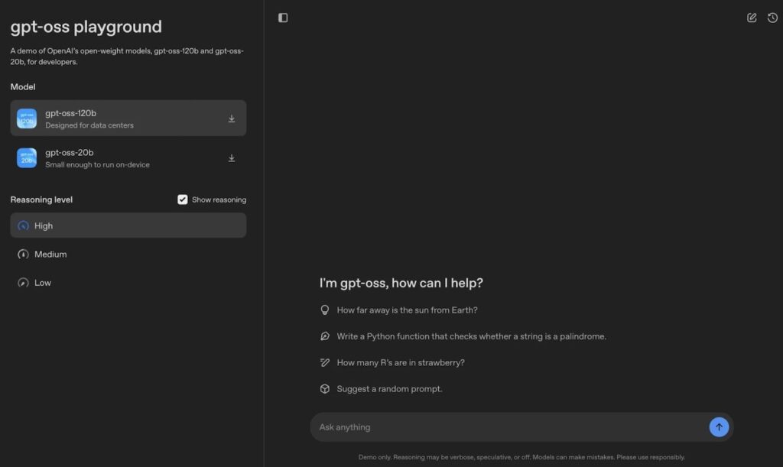This screenshot has width=783, height=467.
Task: Click the gauge icon next to High reasoning
Action: pyautogui.click(x=24, y=225)
